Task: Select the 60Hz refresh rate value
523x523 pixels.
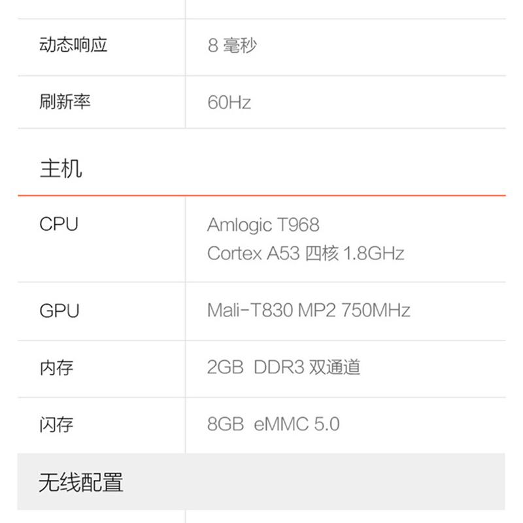Action: click(229, 103)
